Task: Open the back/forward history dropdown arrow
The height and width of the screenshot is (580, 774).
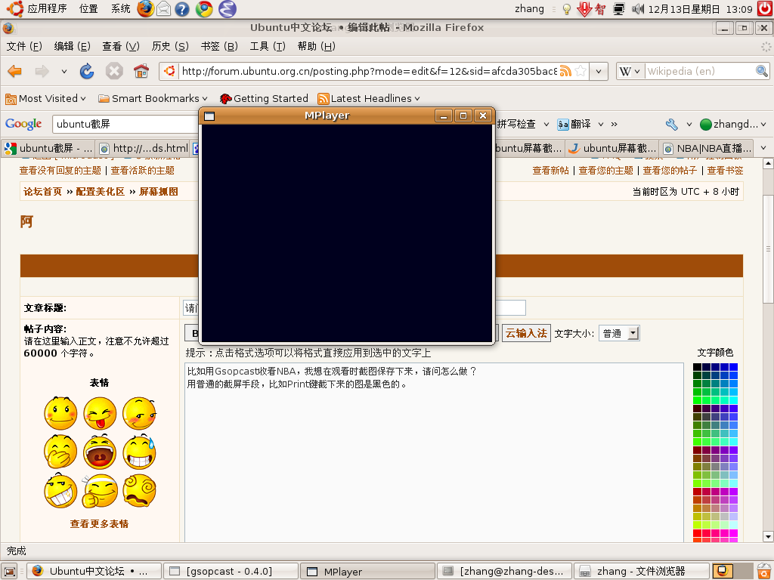Action: (x=64, y=72)
